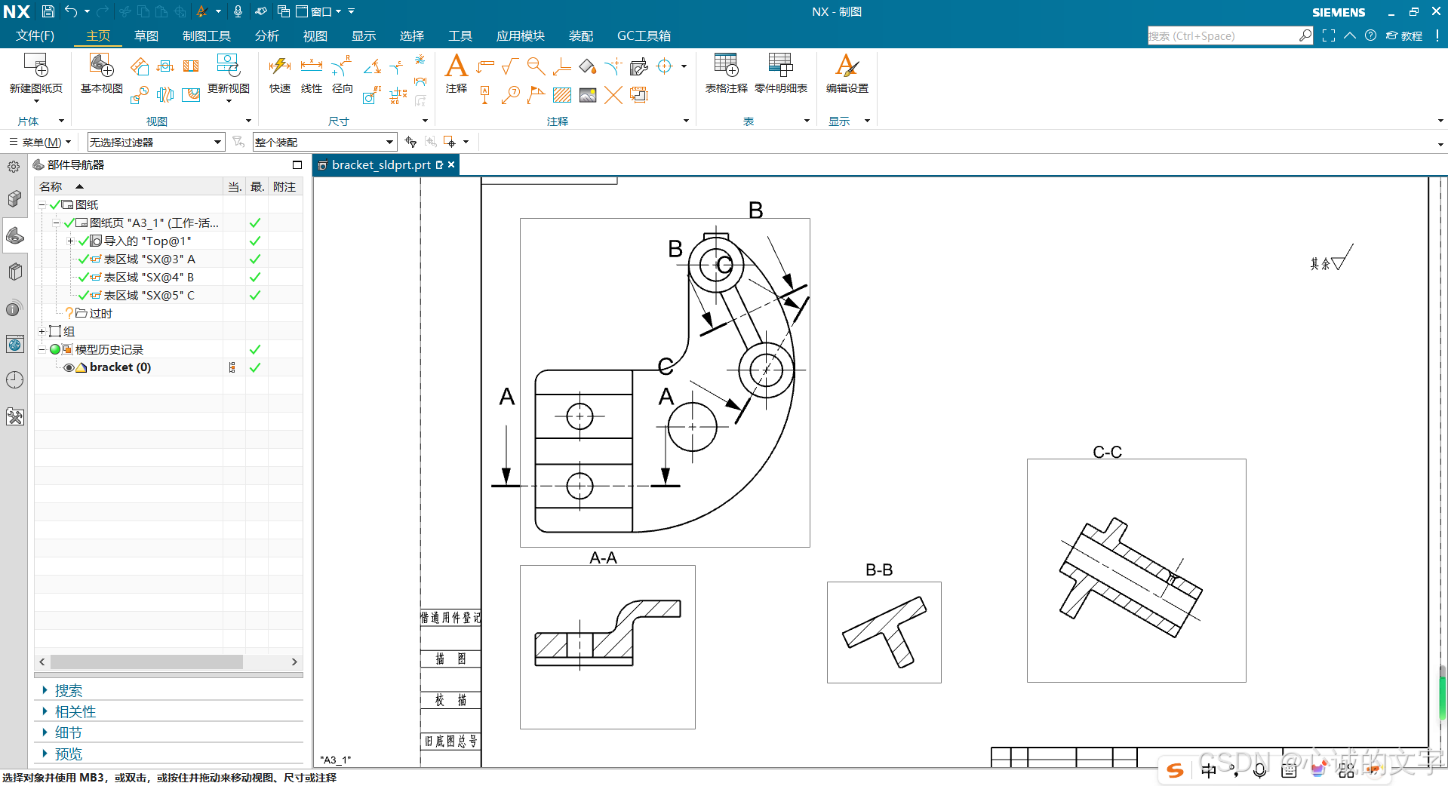Open the 无选择过滤器 selection filter dropdown

[156, 142]
